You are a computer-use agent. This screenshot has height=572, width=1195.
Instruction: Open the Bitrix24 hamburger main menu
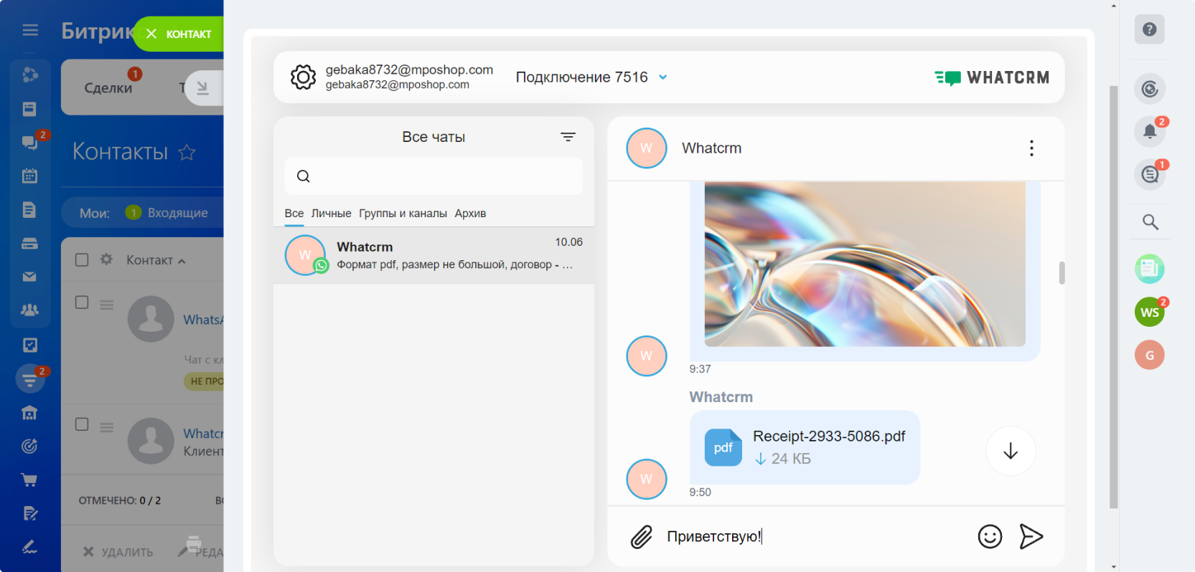[x=30, y=30]
